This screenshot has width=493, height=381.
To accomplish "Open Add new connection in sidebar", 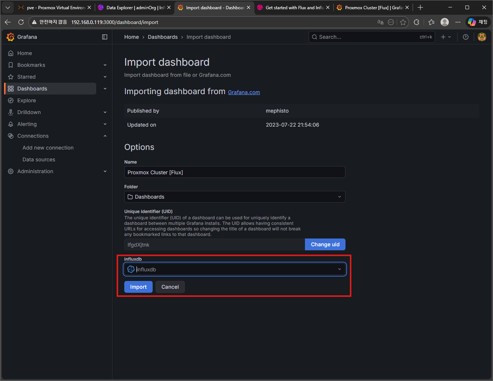I will coord(48,148).
